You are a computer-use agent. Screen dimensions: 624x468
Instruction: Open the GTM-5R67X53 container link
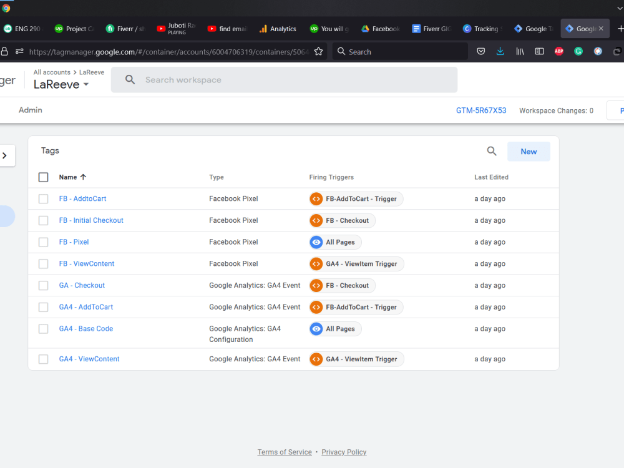482,110
